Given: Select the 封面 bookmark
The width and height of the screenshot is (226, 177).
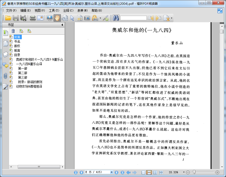Looking at the screenshot, I should [x=17, y=37].
